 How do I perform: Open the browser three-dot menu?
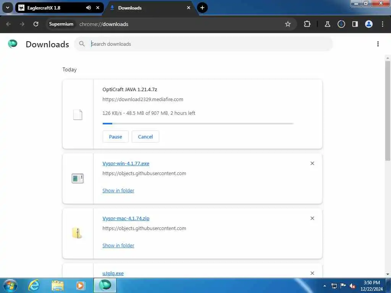click(383, 24)
